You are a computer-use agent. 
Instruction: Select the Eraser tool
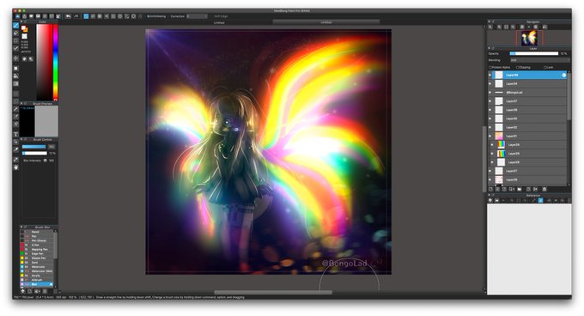click(x=15, y=33)
